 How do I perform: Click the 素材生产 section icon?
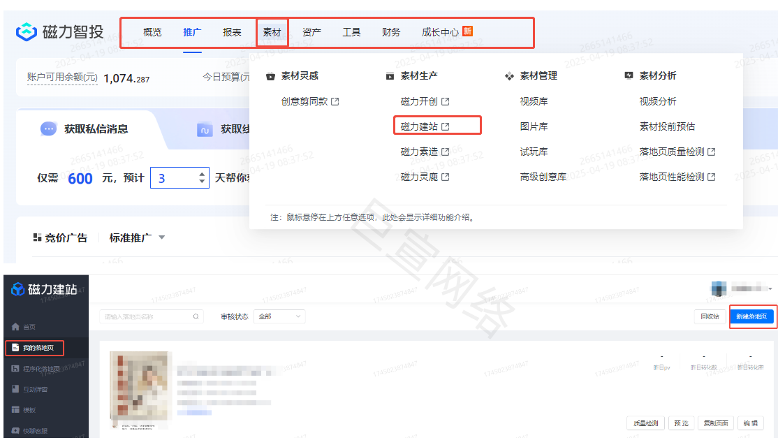click(390, 75)
